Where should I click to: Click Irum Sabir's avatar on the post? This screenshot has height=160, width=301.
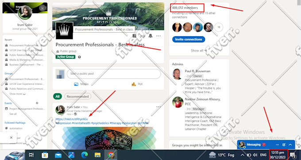(x=60, y=110)
